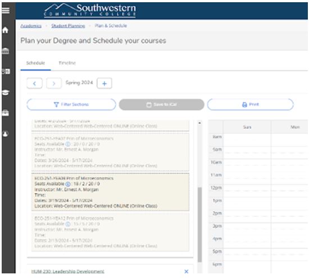Click the Print button
This screenshot has width=309, height=279.
coord(250,105)
